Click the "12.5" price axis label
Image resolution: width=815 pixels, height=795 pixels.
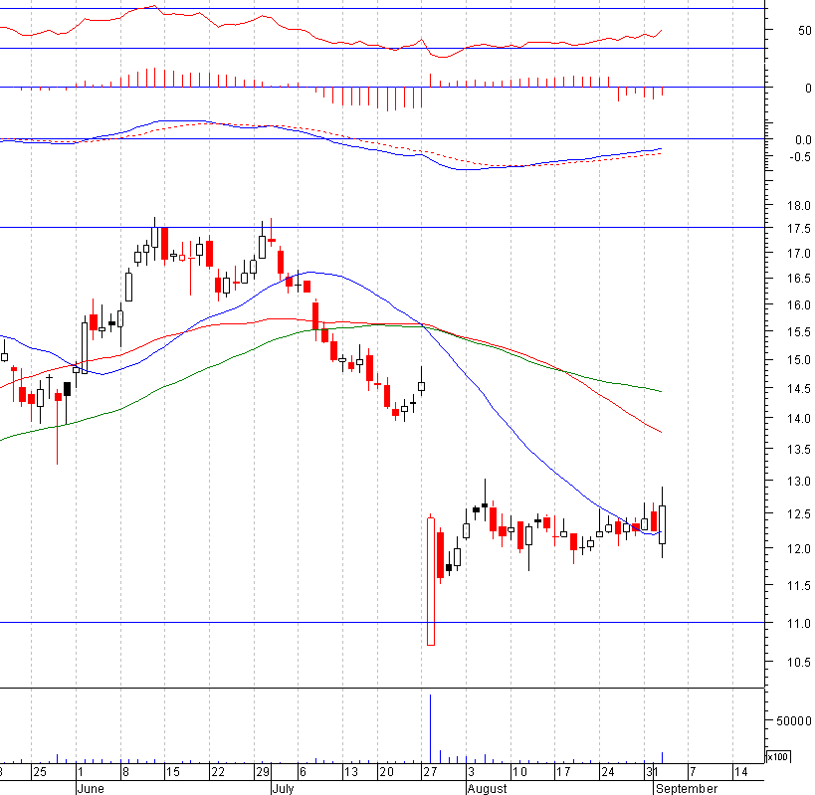click(x=799, y=514)
